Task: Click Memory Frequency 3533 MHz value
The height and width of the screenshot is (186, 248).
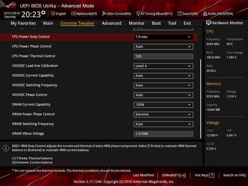Action: click(x=213, y=96)
